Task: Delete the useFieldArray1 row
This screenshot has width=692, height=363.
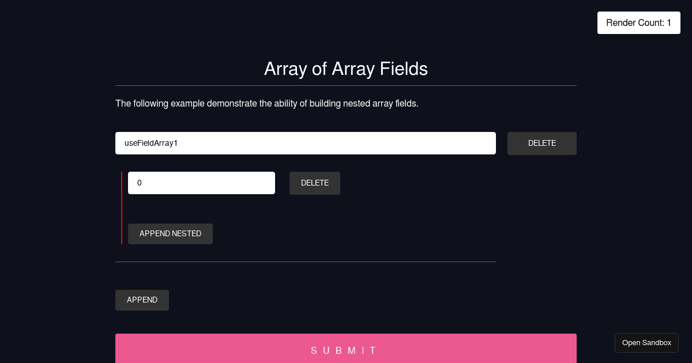Action: (x=542, y=143)
